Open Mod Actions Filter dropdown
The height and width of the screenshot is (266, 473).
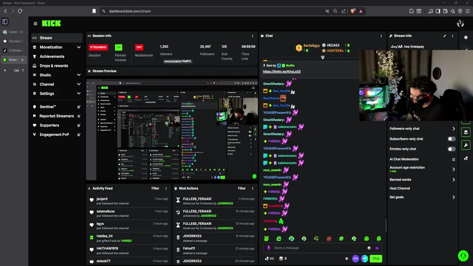click(242, 188)
